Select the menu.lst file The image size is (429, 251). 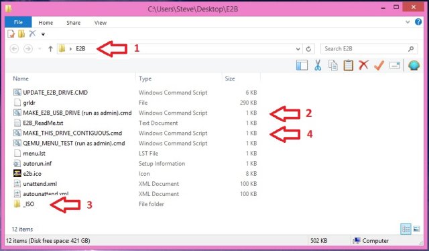[x=34, y=154]
